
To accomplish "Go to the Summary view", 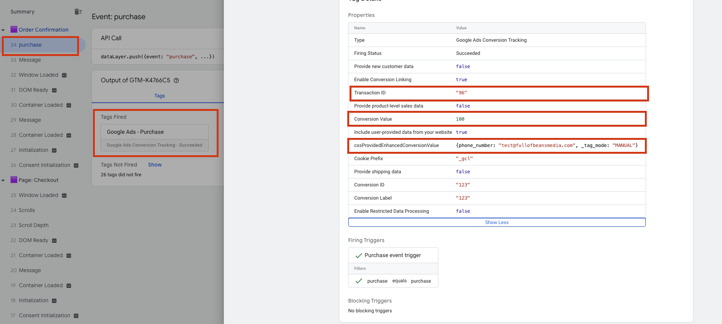I will click(23, 12).
